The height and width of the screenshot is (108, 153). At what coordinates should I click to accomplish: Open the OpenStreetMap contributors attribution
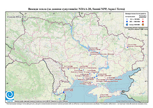coord(132,101)
